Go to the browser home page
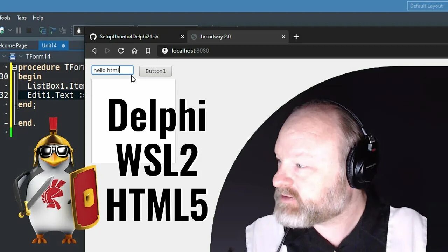448x252 pixels. [x=134, y=51]
